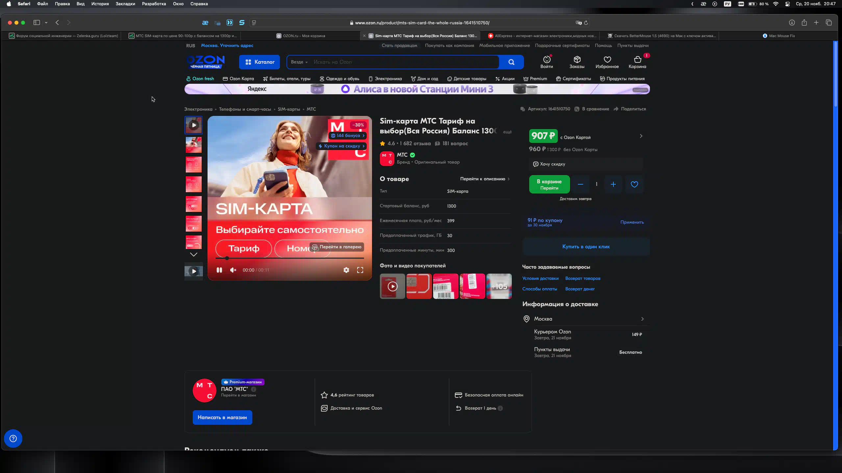Click Safari sidebar toggle icon
Screen dimensions: 842x473
click(37, 23)
